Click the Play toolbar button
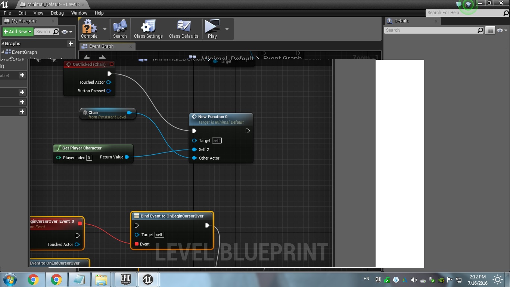This screenshot has width=510, height=287. 212,29
